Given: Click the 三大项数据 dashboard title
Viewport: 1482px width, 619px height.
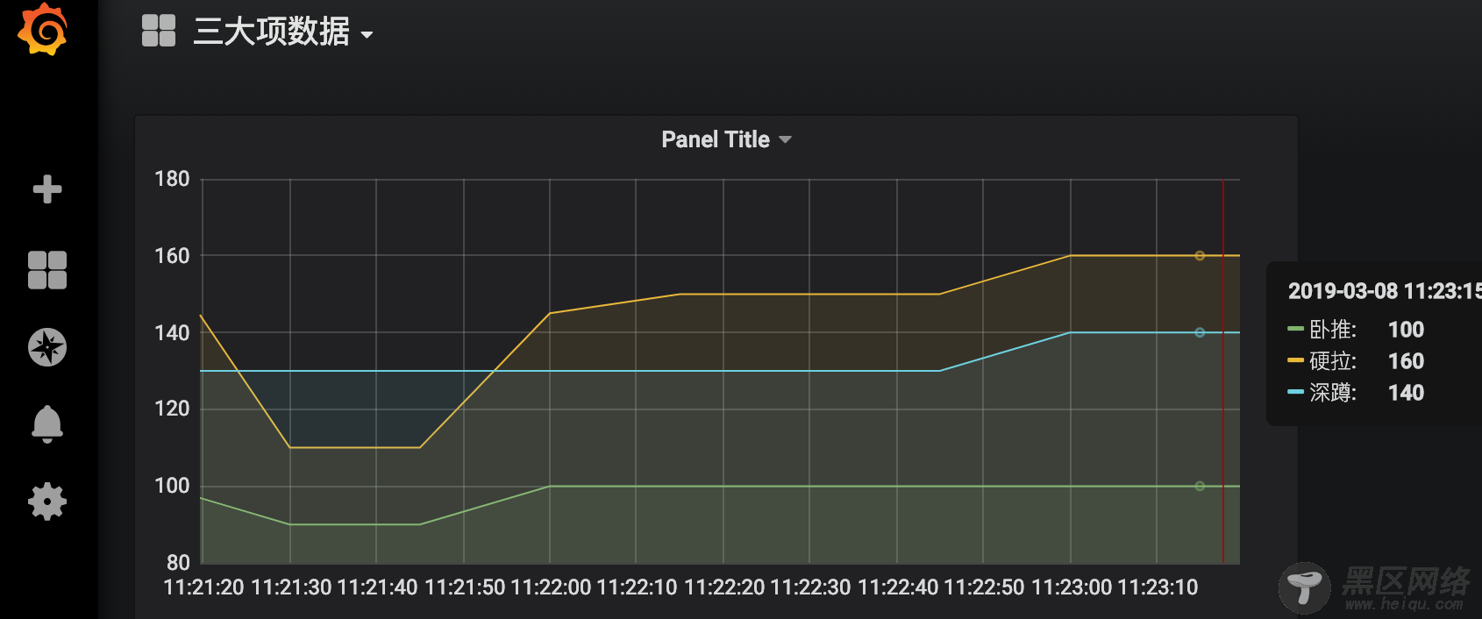Looking at the screenshot, I should [272, 32].
